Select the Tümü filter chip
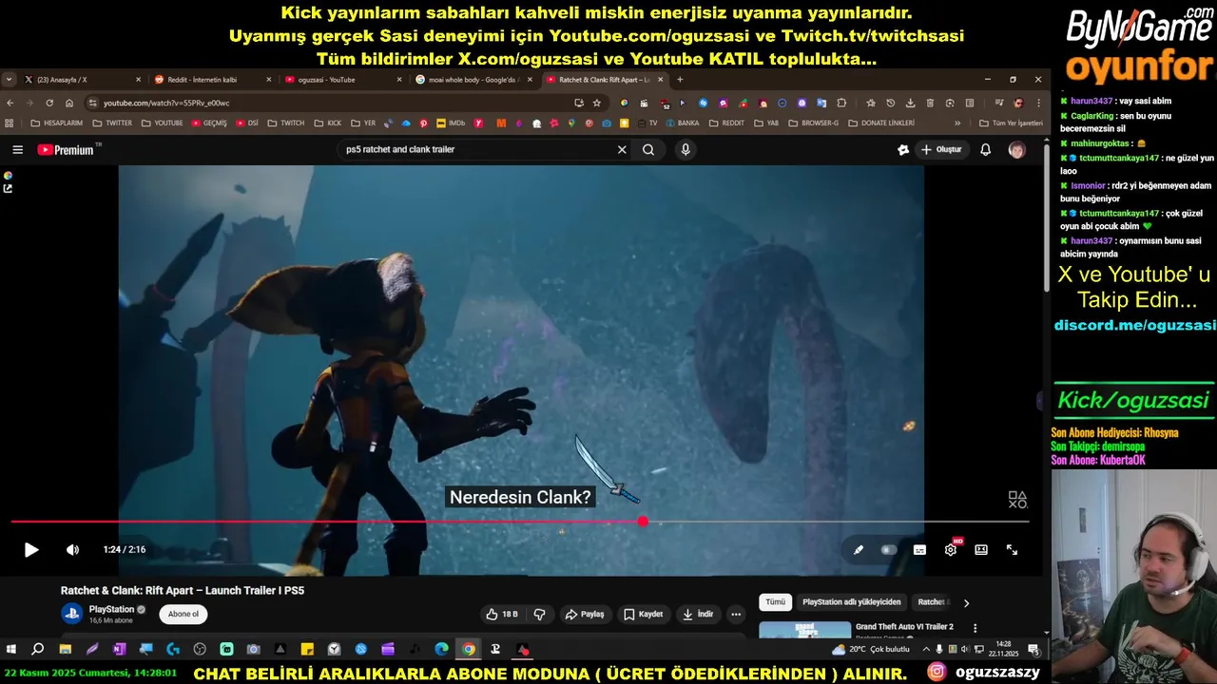The height and width of the screenshot is (684, 1217). [776, 602]
